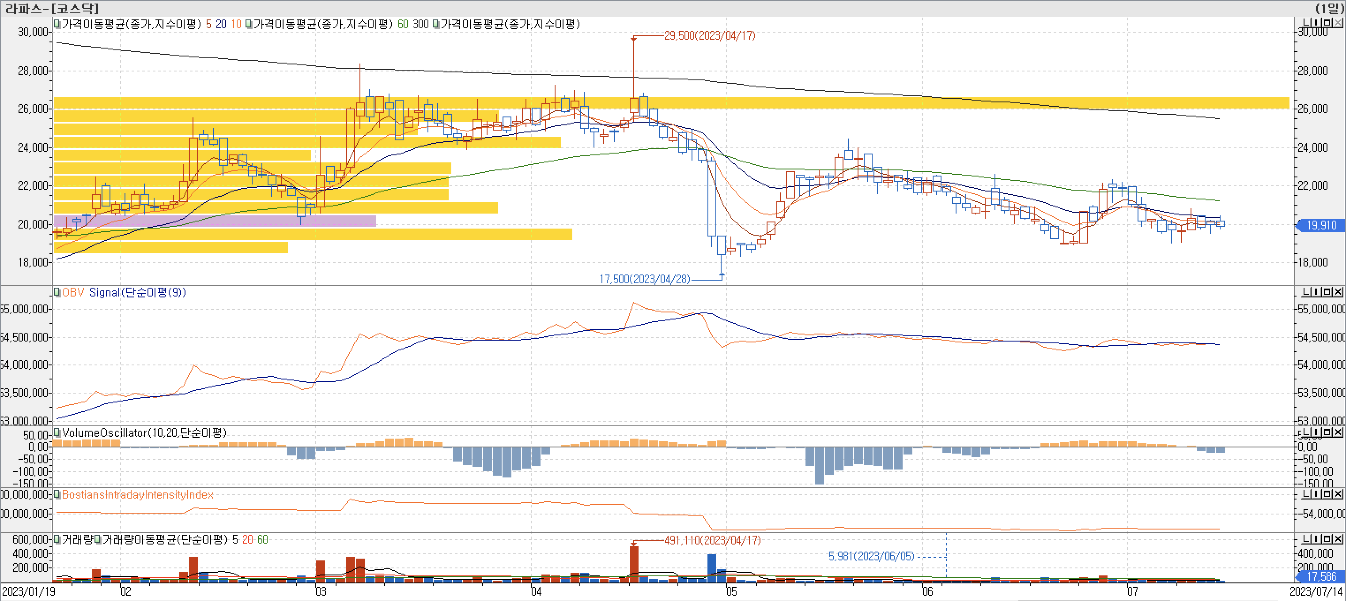Click the L-shaped button in OBV panel
The height and width of the screenshot is (601, 1346).
pos(1306,292)
